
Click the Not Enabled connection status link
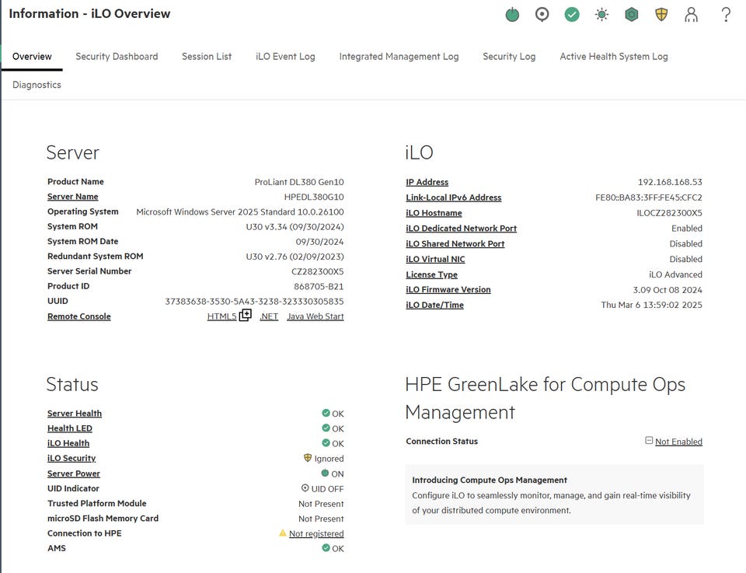point(678,442)
